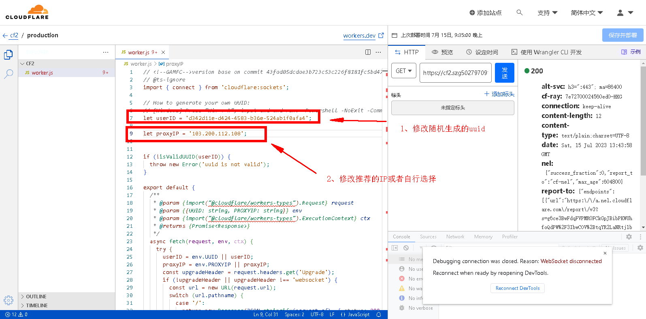Select the Network DevTools tab
The image size is (646, 319).
pos(455,237)
